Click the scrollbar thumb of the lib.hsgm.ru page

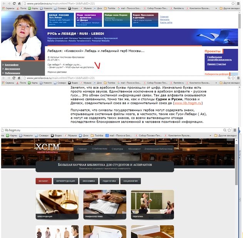pyautogui.click(x=236, y=164)
